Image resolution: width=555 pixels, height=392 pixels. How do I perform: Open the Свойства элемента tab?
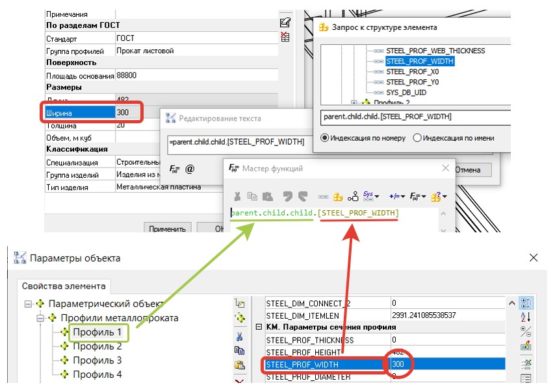point(63,285)
